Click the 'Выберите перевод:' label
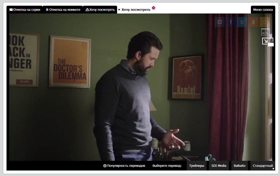 [x=167, y=166]
